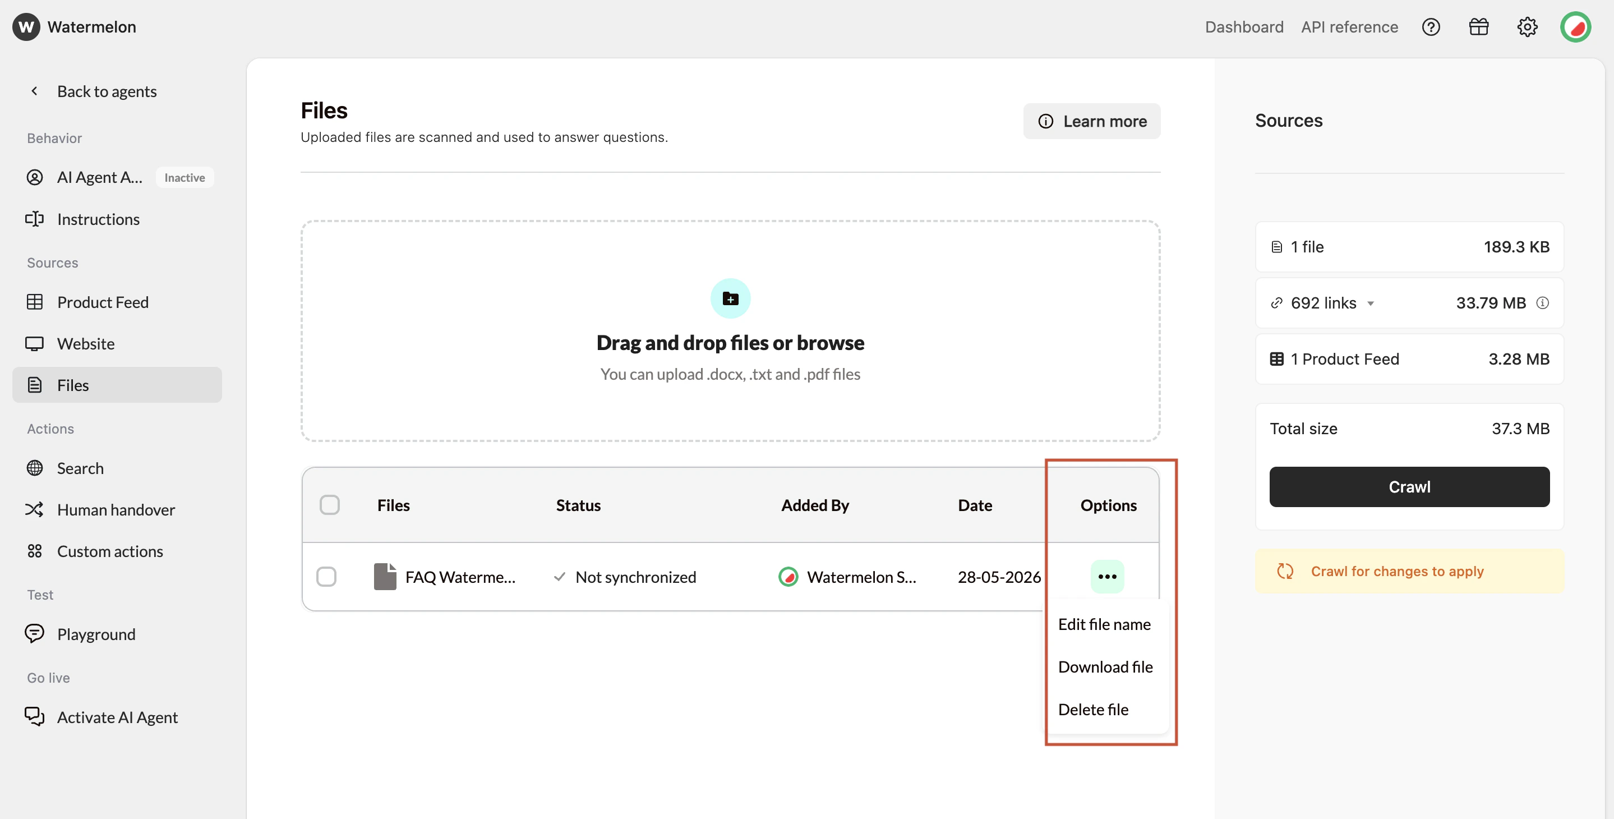
Task: Click the Added By column header
Action: pos(814,505)
